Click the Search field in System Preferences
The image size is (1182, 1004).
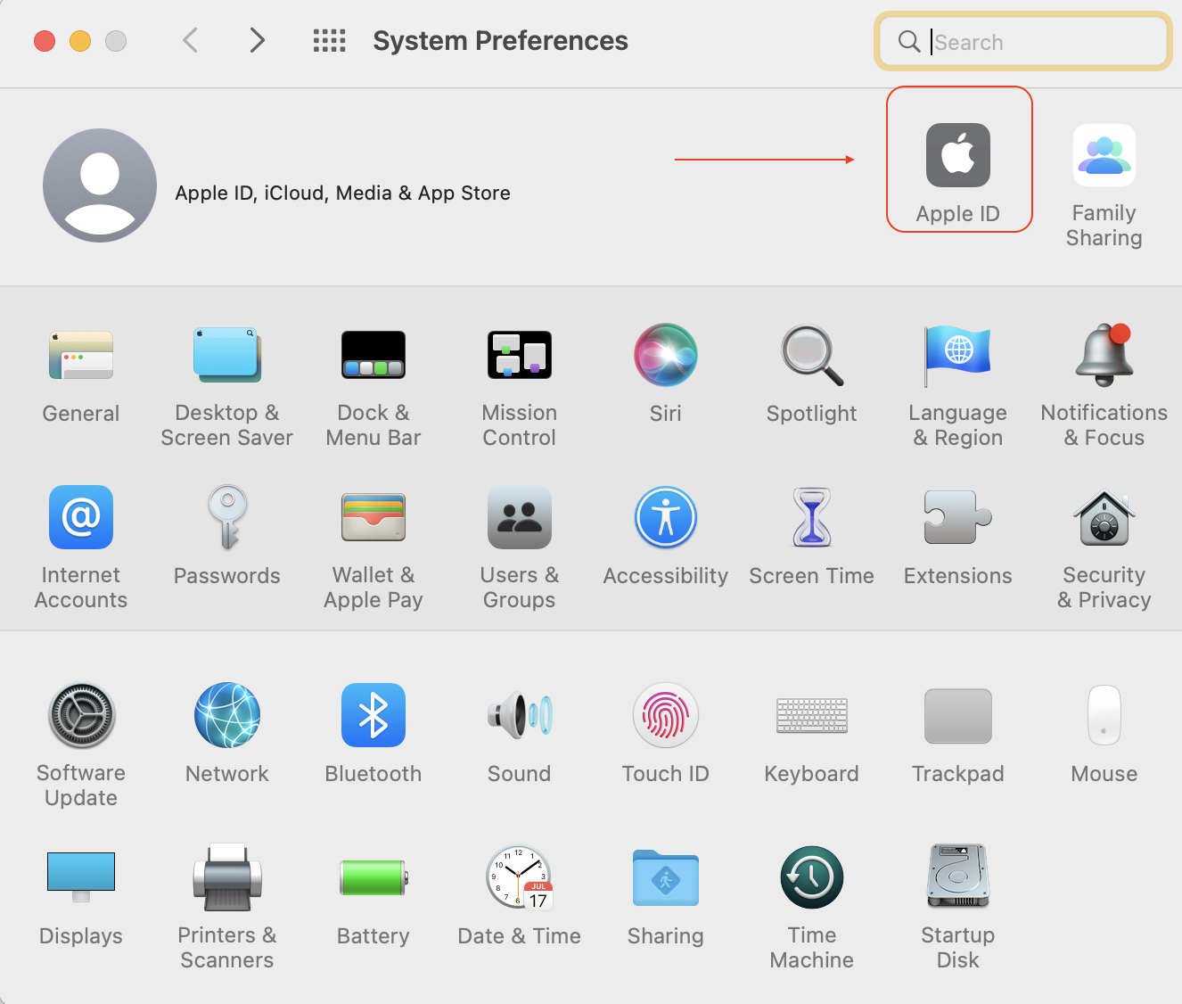(x=1023, y=41)
